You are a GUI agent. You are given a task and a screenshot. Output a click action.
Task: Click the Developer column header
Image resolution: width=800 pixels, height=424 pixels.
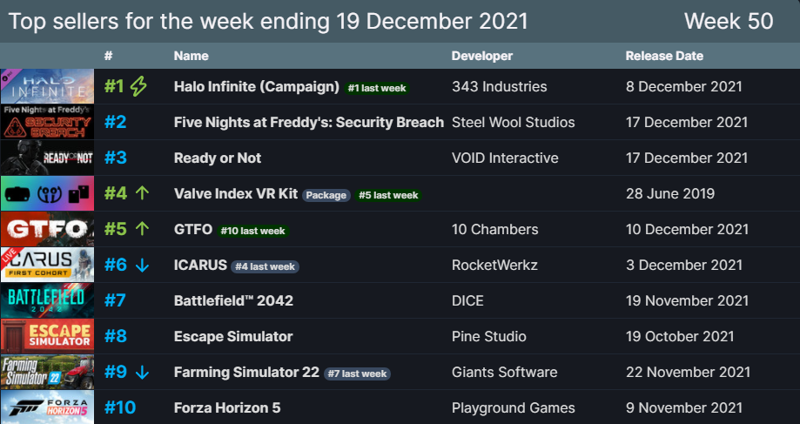[482, 56]
